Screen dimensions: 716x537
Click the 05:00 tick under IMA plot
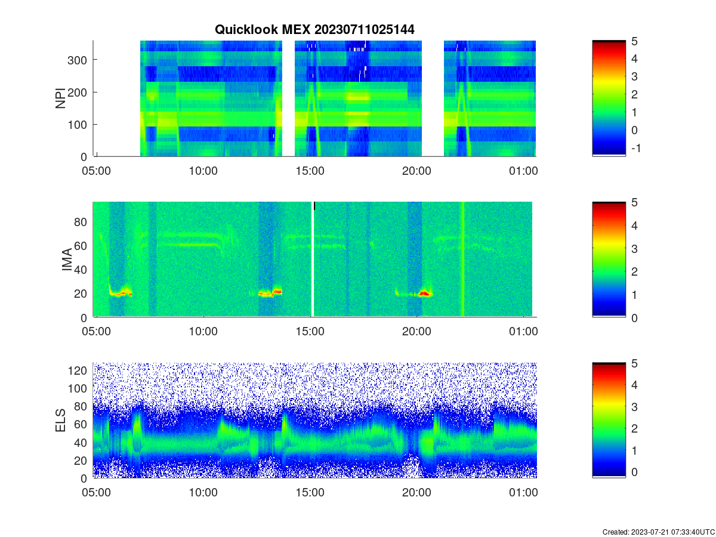point(96,332)
